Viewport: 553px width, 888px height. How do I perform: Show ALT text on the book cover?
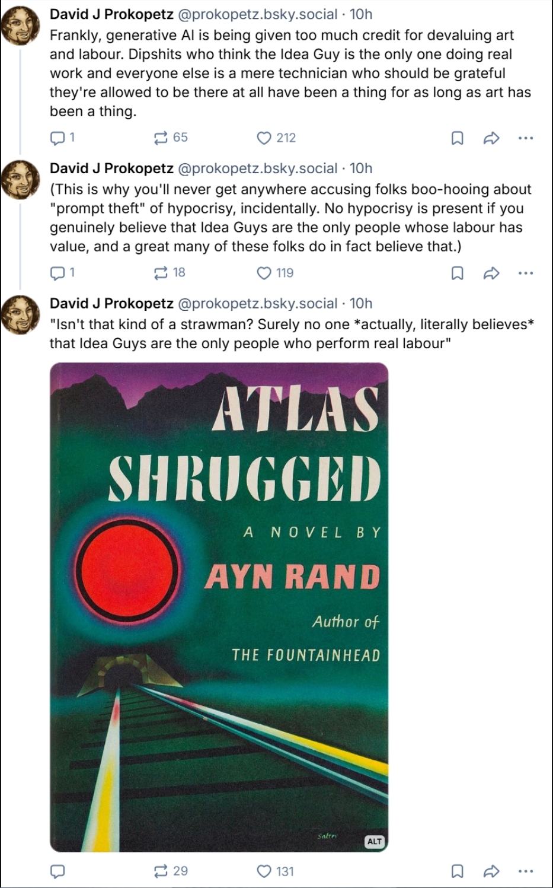point(375,841)
